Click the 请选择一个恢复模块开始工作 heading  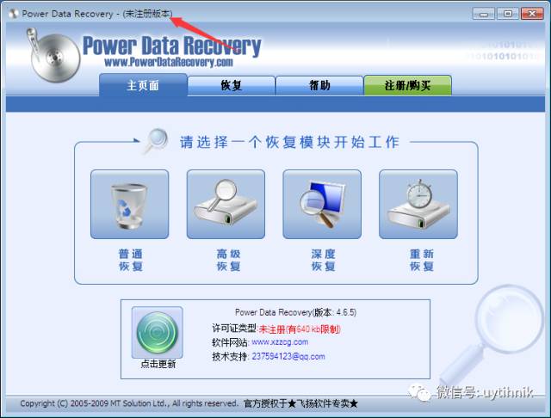point(289,142)
